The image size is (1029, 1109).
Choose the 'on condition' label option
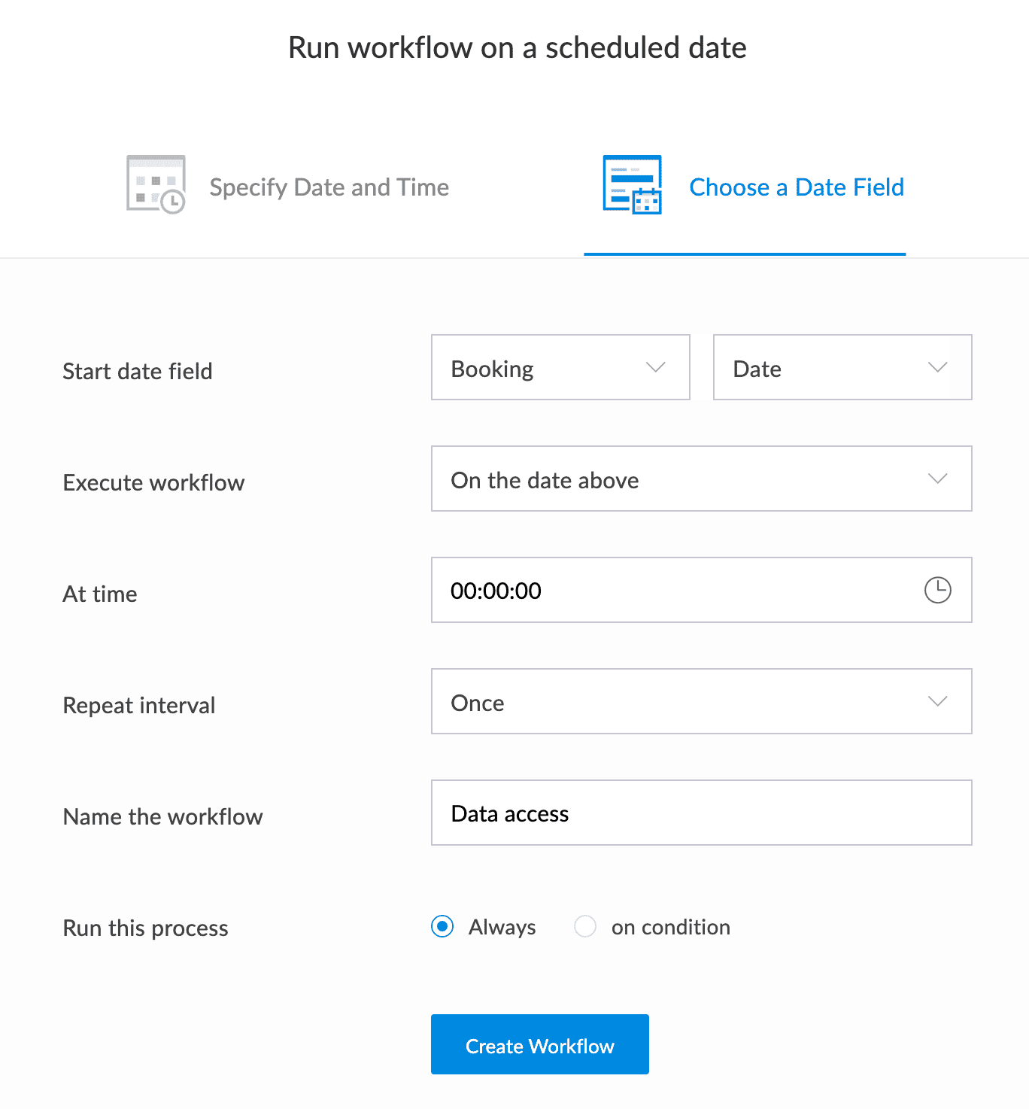671,927
